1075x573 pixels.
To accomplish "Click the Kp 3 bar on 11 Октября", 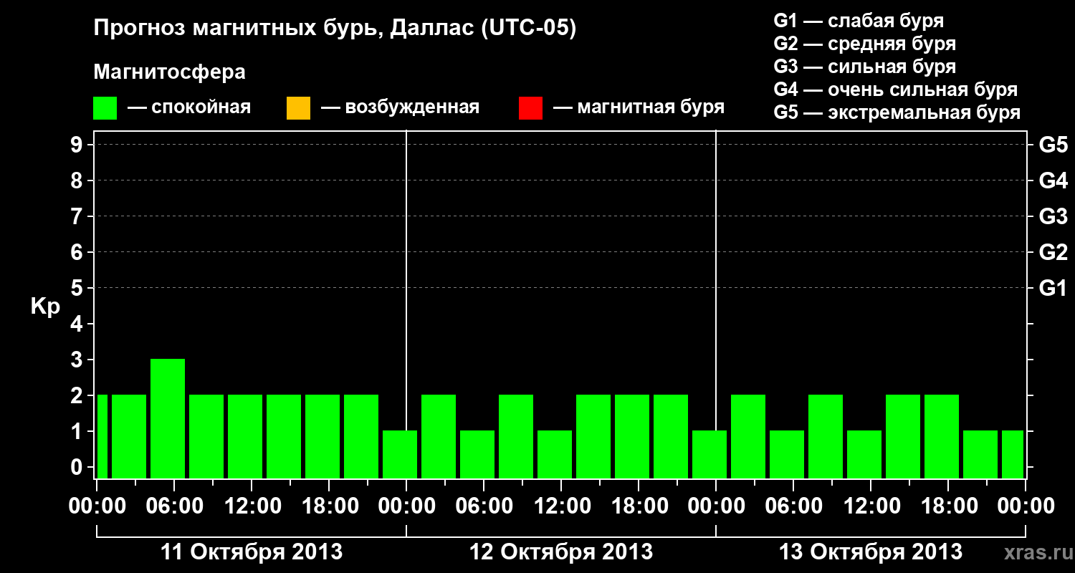I will point(168,418).
